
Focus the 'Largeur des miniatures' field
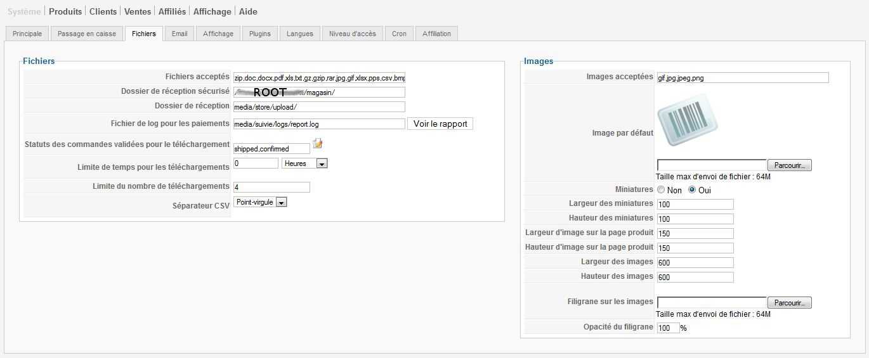(695, 205)
